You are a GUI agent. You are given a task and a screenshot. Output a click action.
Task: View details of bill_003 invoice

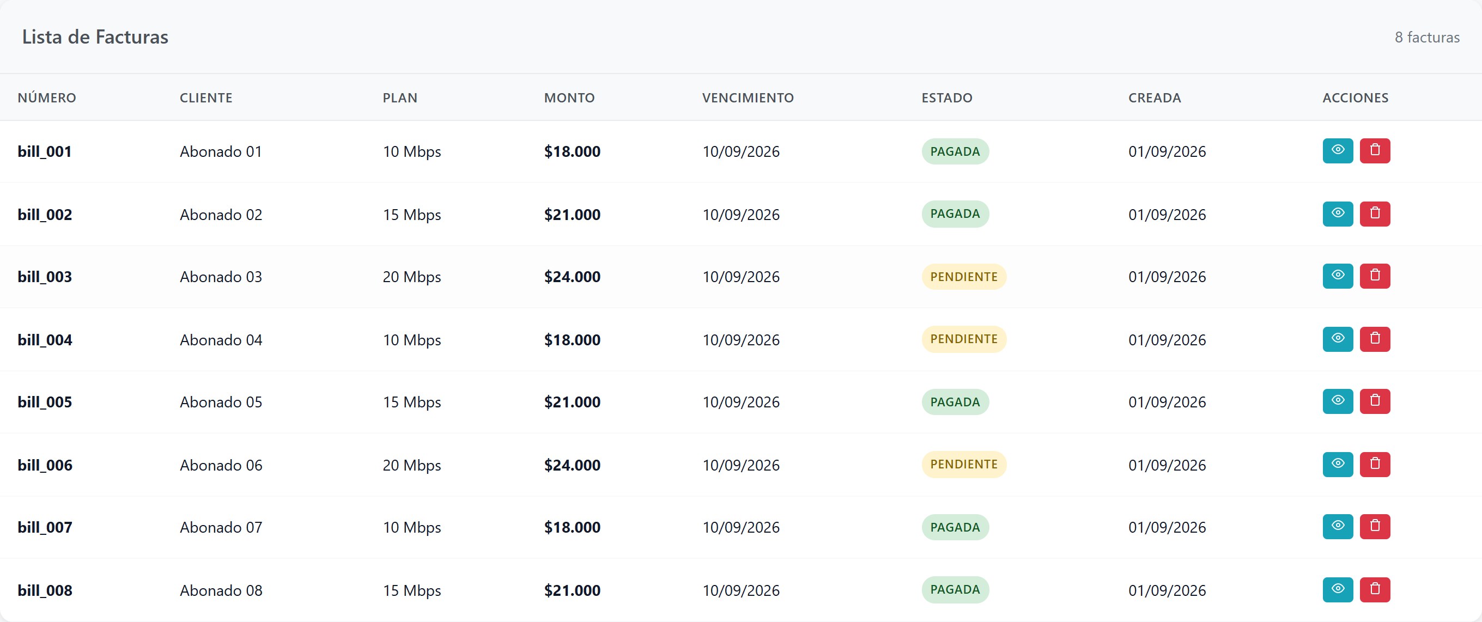pos(1338,276)
